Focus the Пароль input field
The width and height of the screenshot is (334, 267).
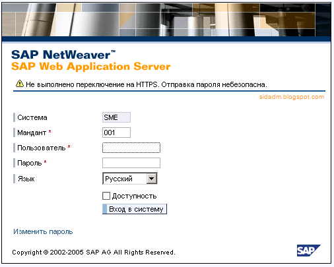click(131, 163)
